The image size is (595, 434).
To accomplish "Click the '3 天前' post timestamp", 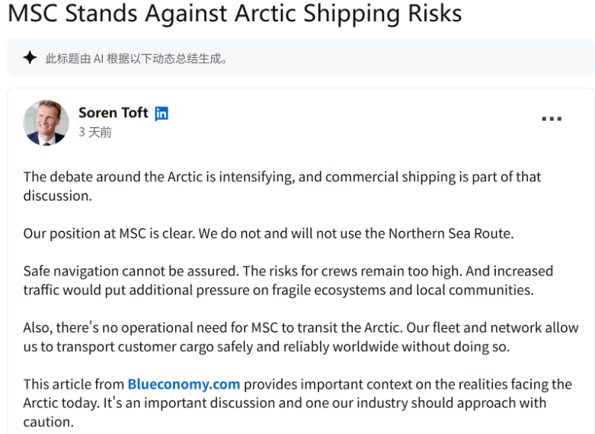I will click(x=95, y=132).
